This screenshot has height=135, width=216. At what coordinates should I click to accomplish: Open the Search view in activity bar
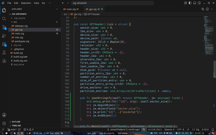pos(4,19)
